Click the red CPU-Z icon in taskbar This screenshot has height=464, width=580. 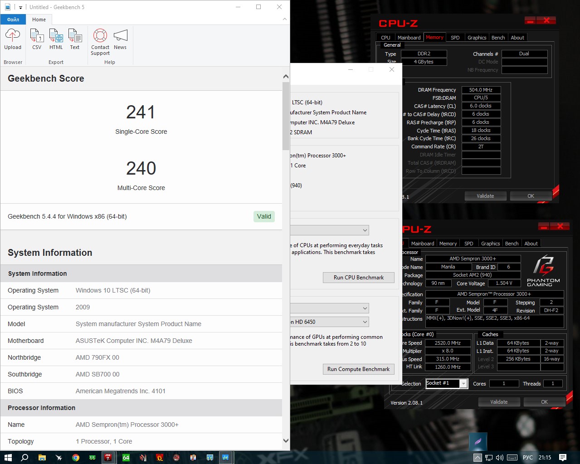[108, 457]
